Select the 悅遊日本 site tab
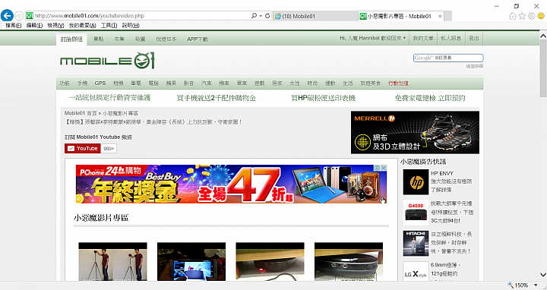 (166, 39)
